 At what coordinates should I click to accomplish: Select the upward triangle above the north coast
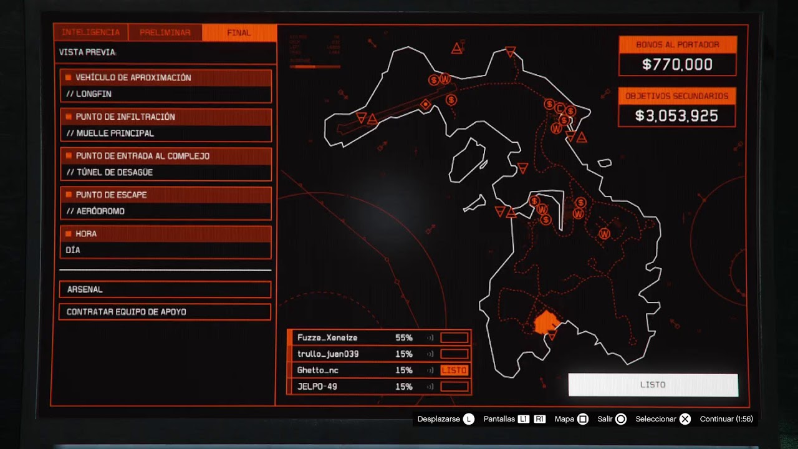point(456,47)
